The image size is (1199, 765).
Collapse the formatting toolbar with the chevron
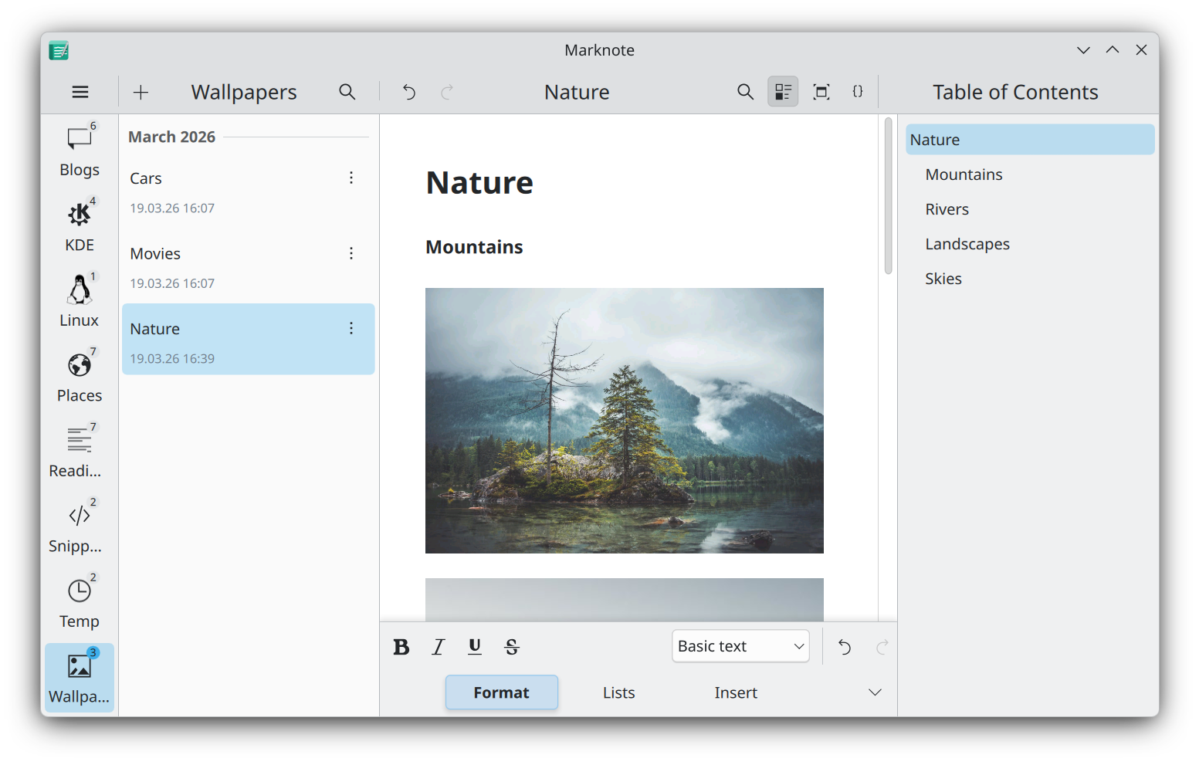[x=874, y=692]
